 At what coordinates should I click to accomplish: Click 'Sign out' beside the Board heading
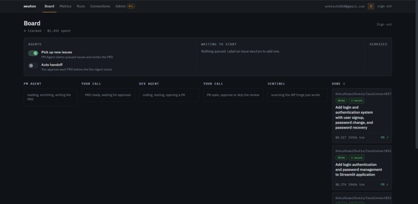click(x=384, y=24)
